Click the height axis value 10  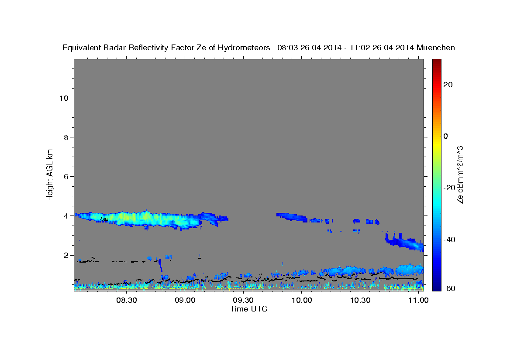[x=63, y=98]
